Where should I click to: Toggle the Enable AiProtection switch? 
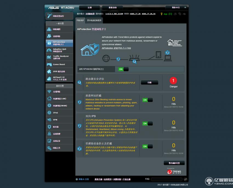tap(123, 69)
